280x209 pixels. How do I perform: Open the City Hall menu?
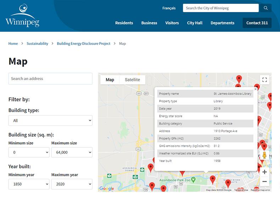(x=195, y=23)
